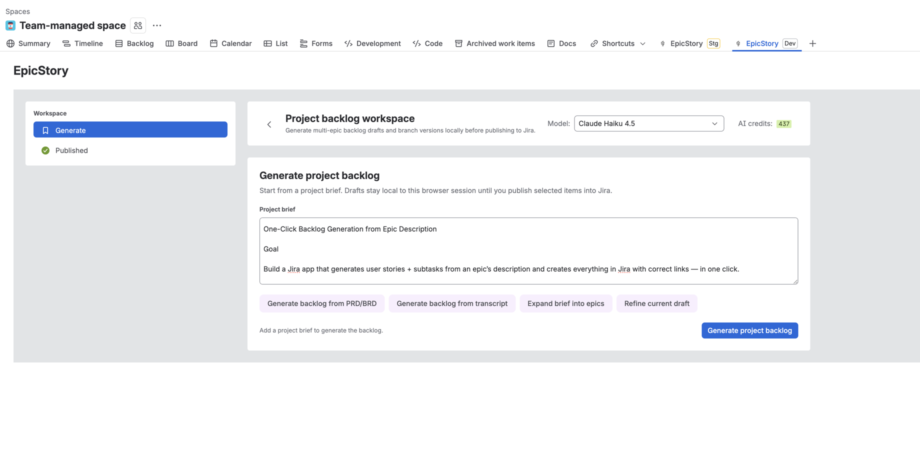Click the Team-managed space project avatar icon
Screen dimensions: 920x450
[10, 25]
